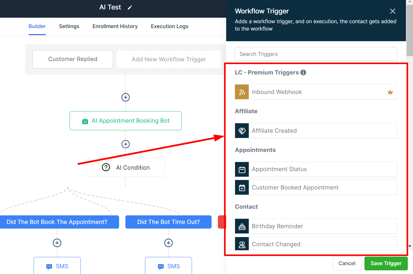Image resolution: width=413 pixels, height=274 pixels.
Task: Add a step above AI Appointment Booking Bot
Action: coord(125,97)
